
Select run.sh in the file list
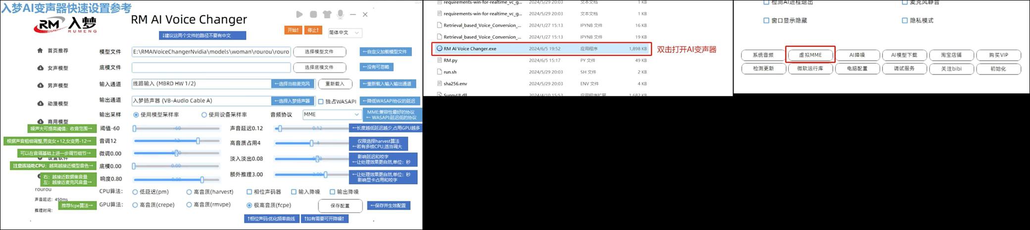point(541,72)
